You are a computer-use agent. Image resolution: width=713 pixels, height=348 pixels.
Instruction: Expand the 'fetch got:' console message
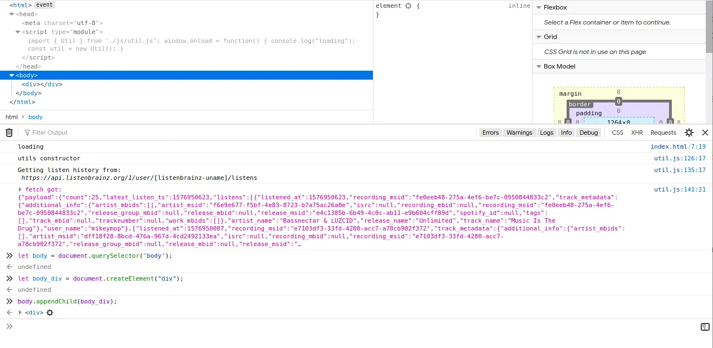(21, 190)
